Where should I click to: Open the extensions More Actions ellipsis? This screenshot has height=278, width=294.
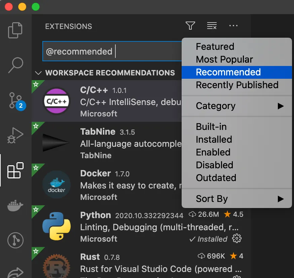(233, 26)
